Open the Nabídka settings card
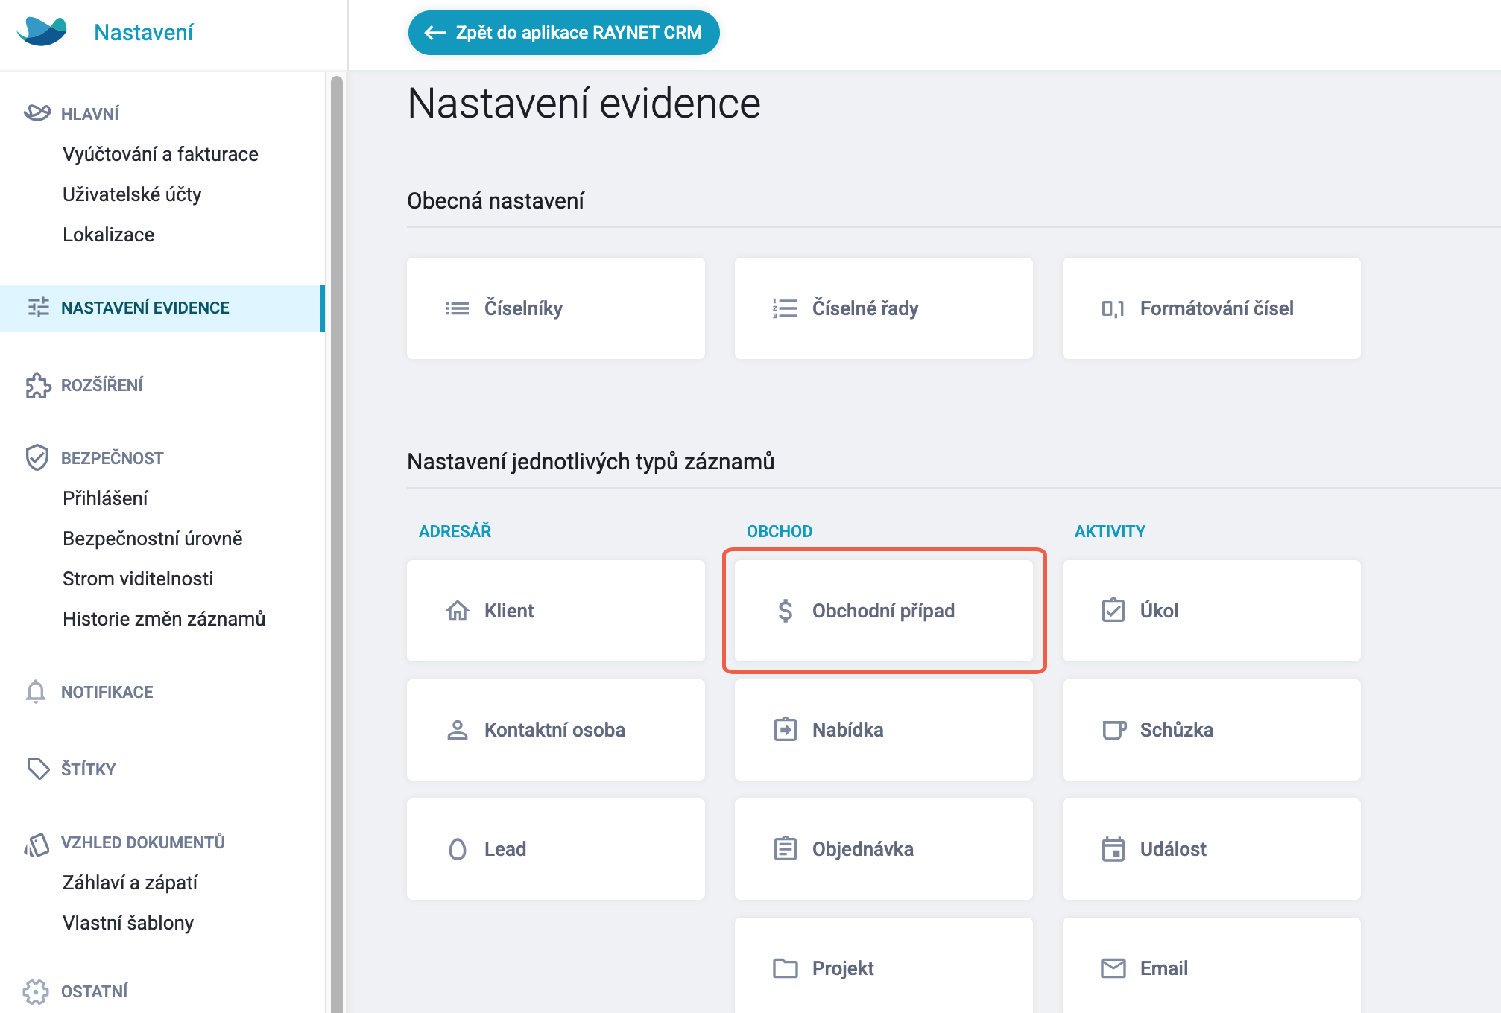This screenshot has height=1013, width=1501. pos(884,730)
